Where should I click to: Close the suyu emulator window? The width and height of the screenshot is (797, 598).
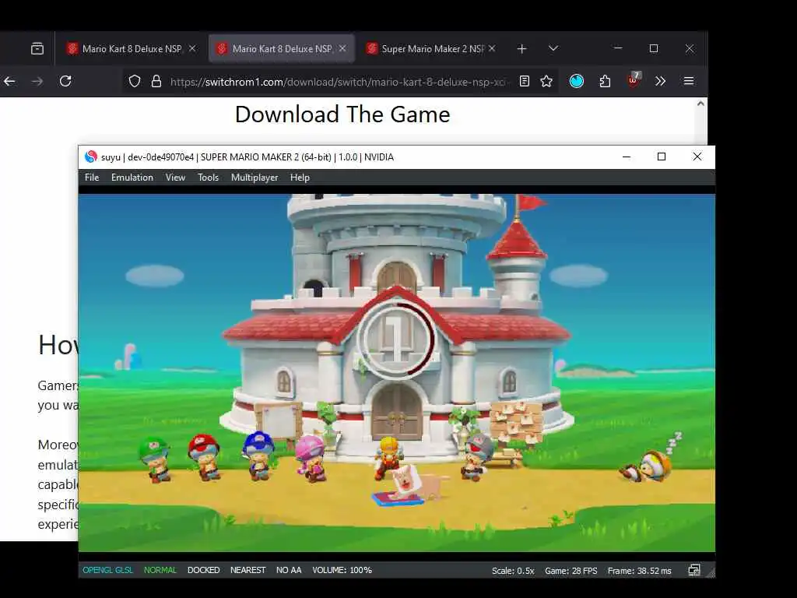697,157
